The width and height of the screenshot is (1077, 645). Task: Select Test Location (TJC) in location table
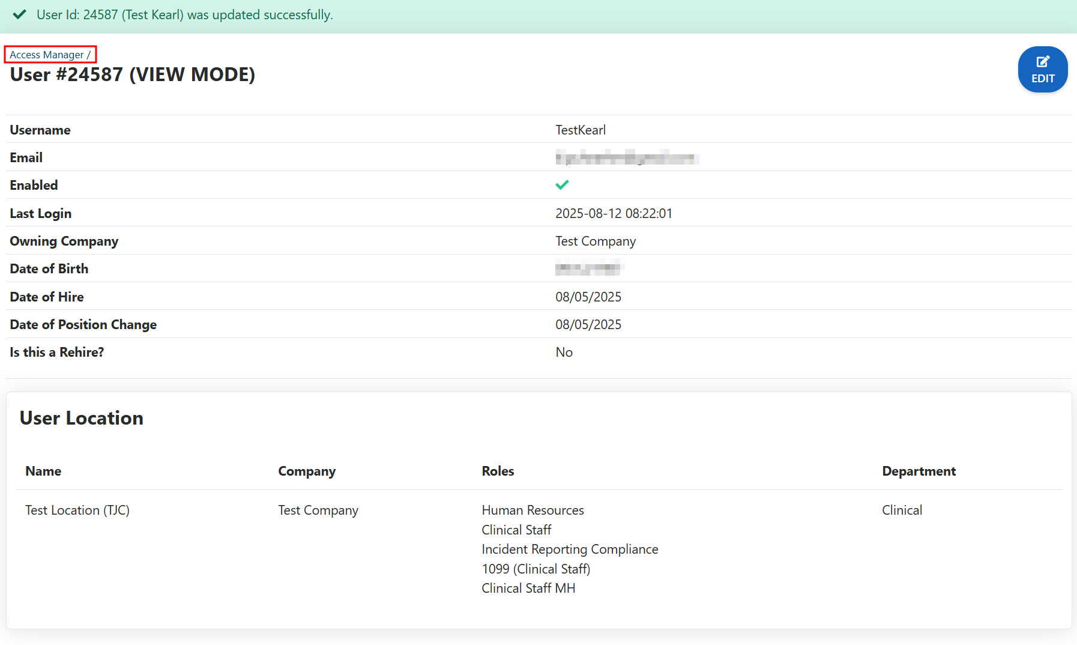pos(77,510)
